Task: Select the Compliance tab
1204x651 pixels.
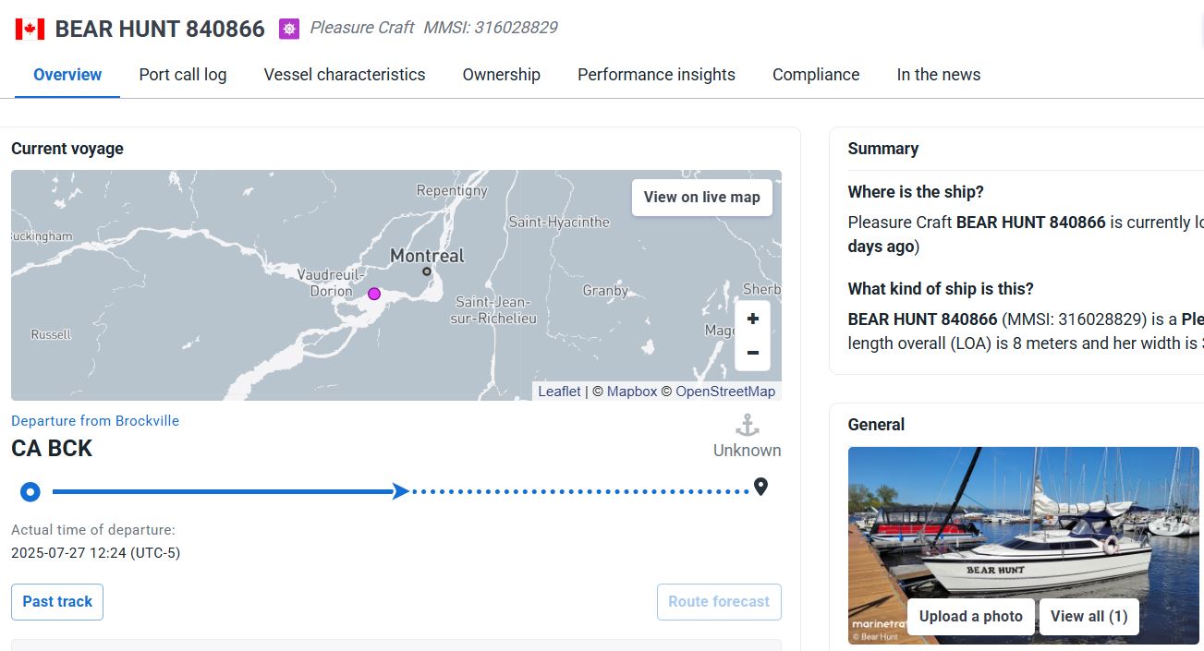Action: pos(816,75)
